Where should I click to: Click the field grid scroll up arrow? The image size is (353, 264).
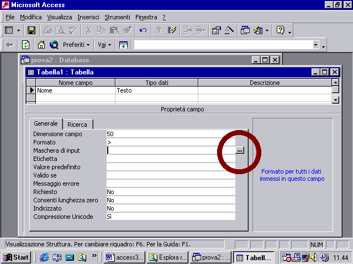point(335,83)
